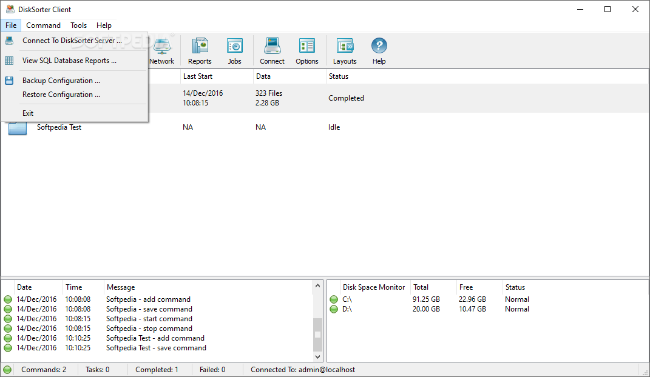Click 'Failed: 0' in the status bar
Image resolution: width=650 pixels, height=377 pixels.
tap(212, 370)
